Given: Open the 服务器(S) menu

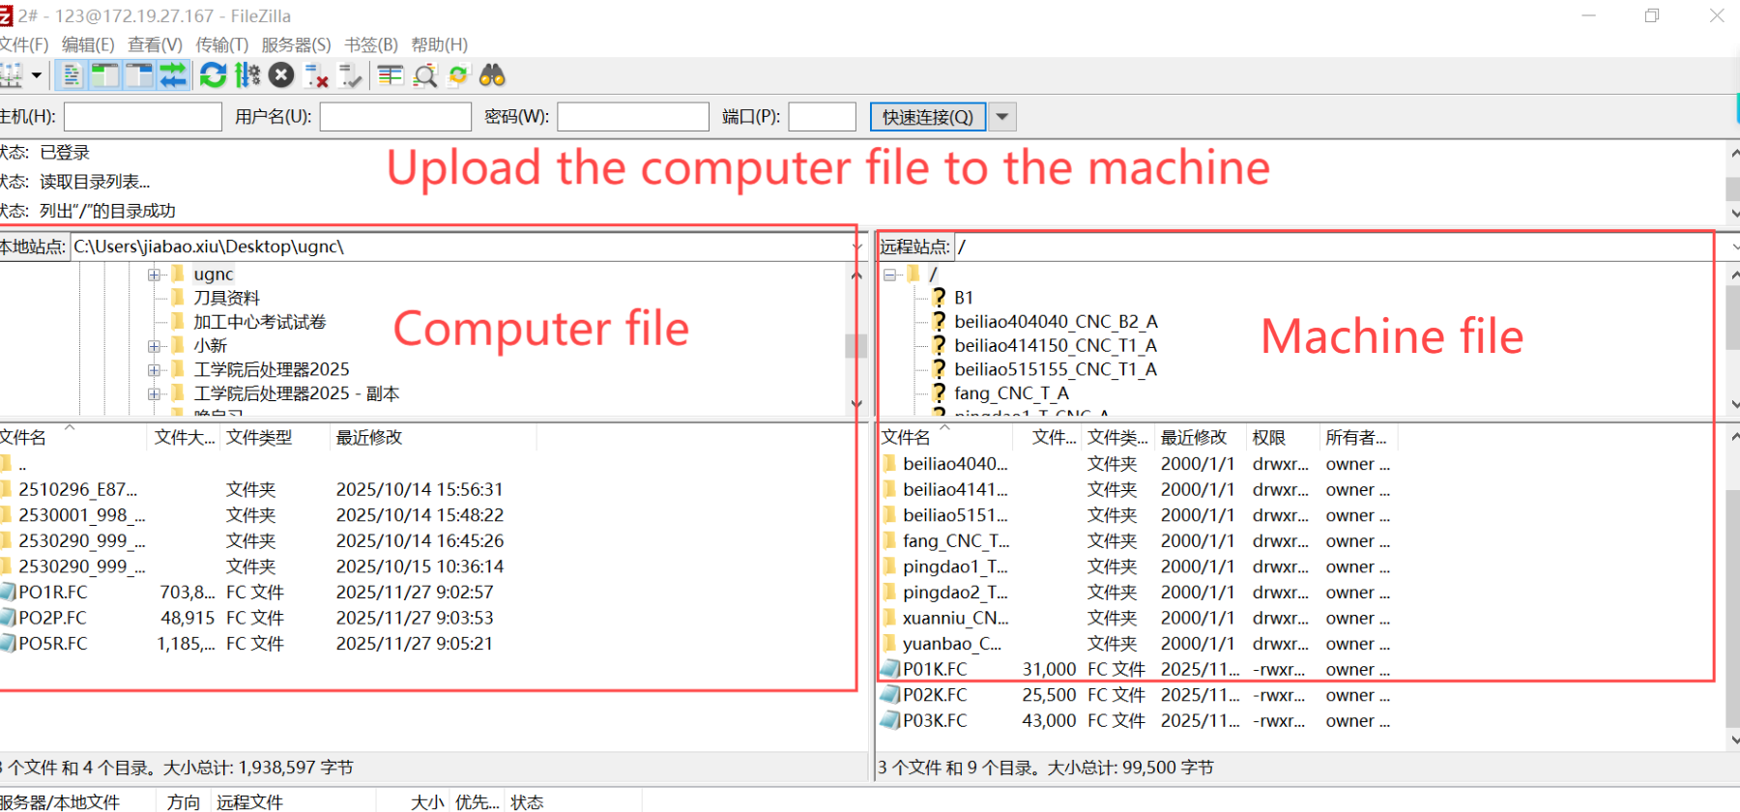Looking at the screenshot, I should click(296, 44).
